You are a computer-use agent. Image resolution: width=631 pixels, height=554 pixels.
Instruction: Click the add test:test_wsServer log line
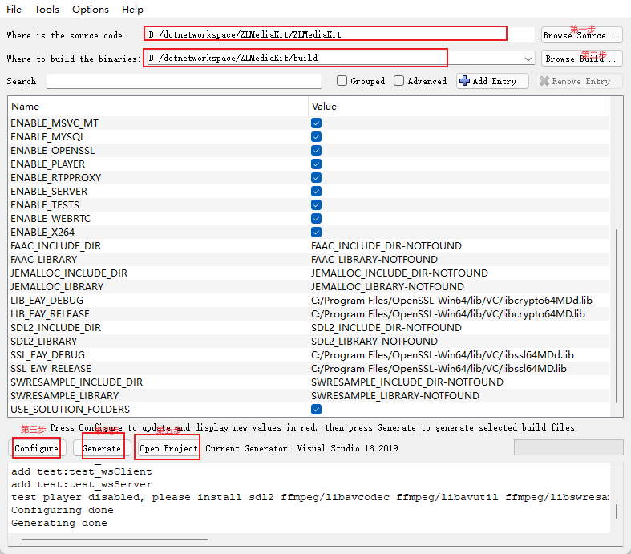pos(82,484)
